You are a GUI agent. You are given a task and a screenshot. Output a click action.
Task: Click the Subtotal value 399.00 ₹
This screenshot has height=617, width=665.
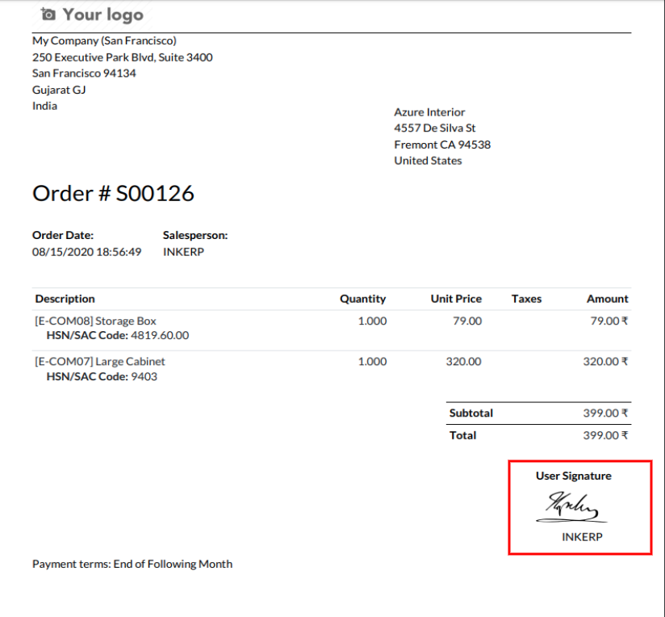[605, 413]
